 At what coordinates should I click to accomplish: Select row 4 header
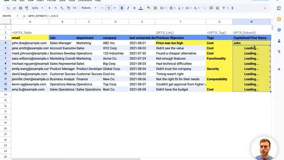(x=5, y=43)
